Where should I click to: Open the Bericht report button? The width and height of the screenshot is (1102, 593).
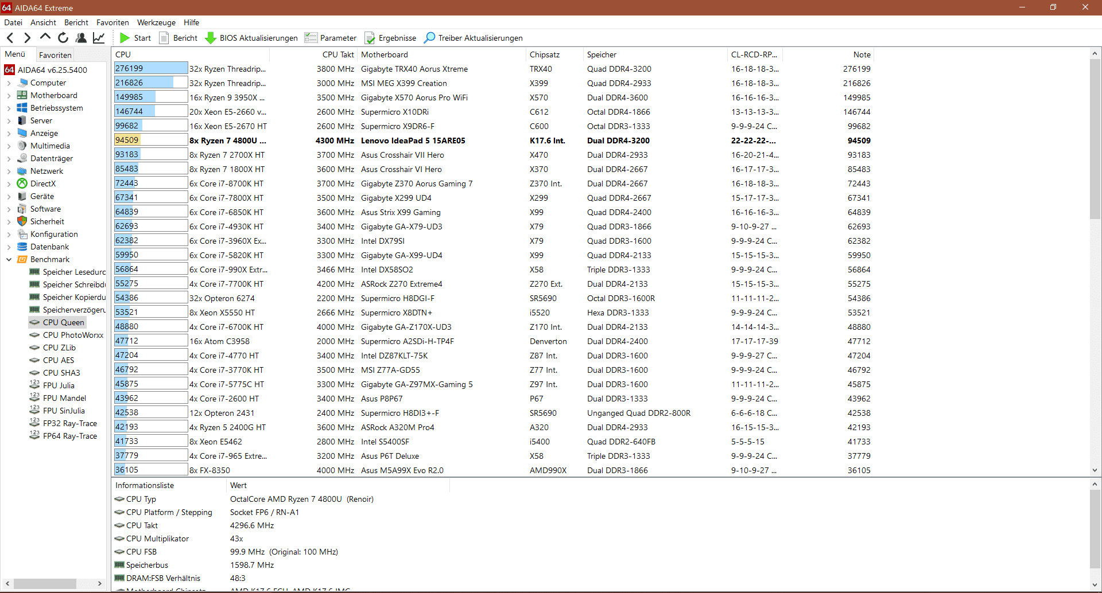(x=178, y=38)
